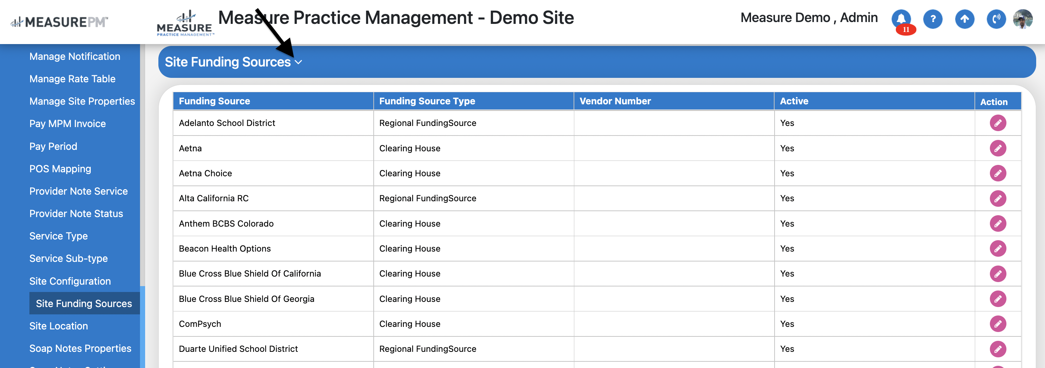
Task: Click the Measure Practice Management logo
Action: pyautogui.click(x=185, y=24)
